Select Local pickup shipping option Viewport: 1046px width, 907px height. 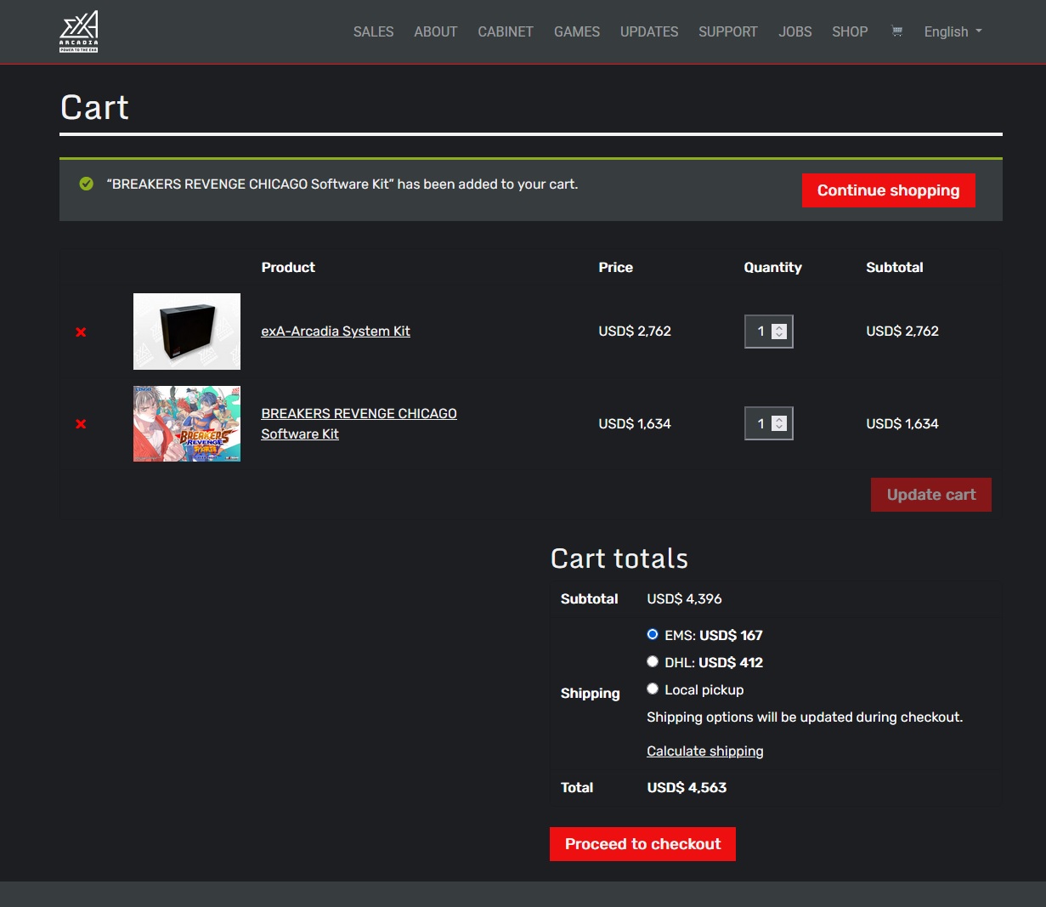tap(653, 689)
